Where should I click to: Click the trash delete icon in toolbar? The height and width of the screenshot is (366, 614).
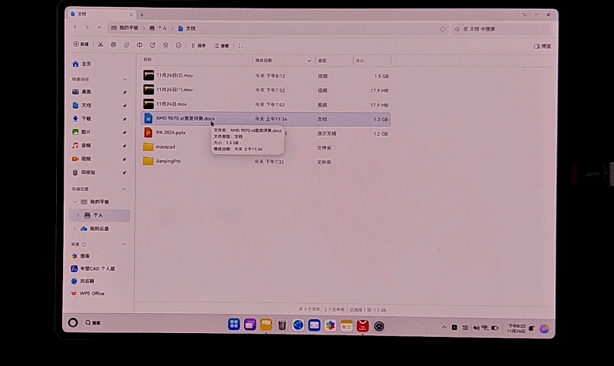(x=166, y=45)
